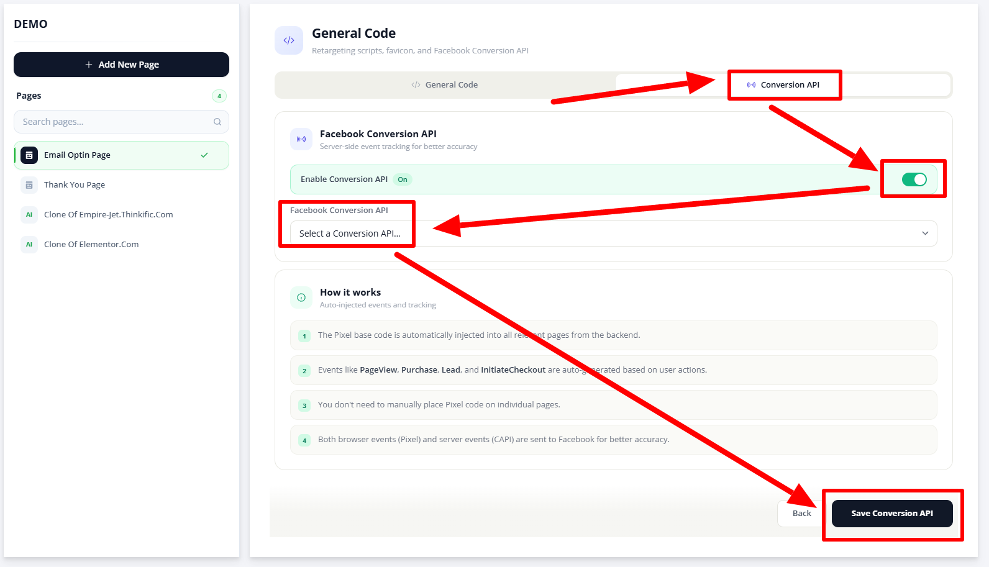This screenshot has height=567, width=989.
Task: Click the General Code page heading
Action: pyautogui.click(x=353, y=34)
